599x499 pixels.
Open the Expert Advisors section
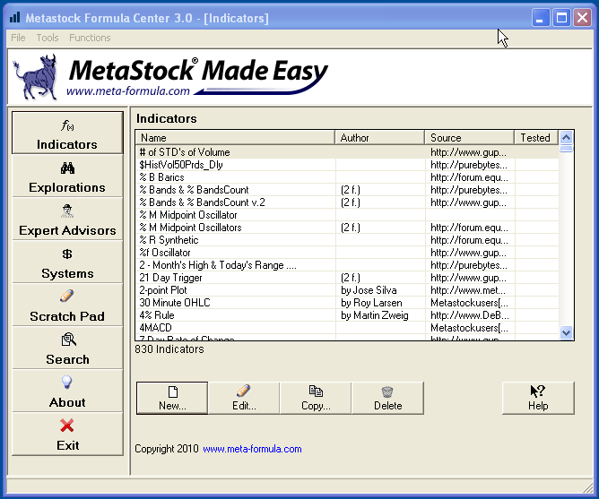pos(67,219)
